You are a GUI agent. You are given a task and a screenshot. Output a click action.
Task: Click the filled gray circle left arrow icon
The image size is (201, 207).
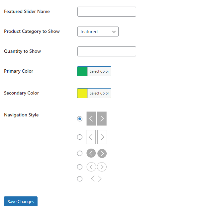[x=91, y=153]
